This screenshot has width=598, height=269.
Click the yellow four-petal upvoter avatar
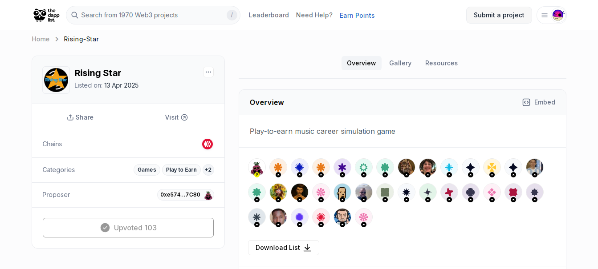(x=492, y=168)
